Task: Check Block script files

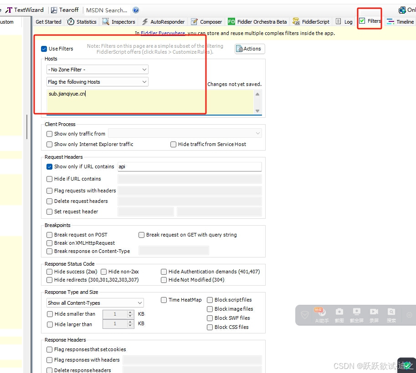Action: 210,300
